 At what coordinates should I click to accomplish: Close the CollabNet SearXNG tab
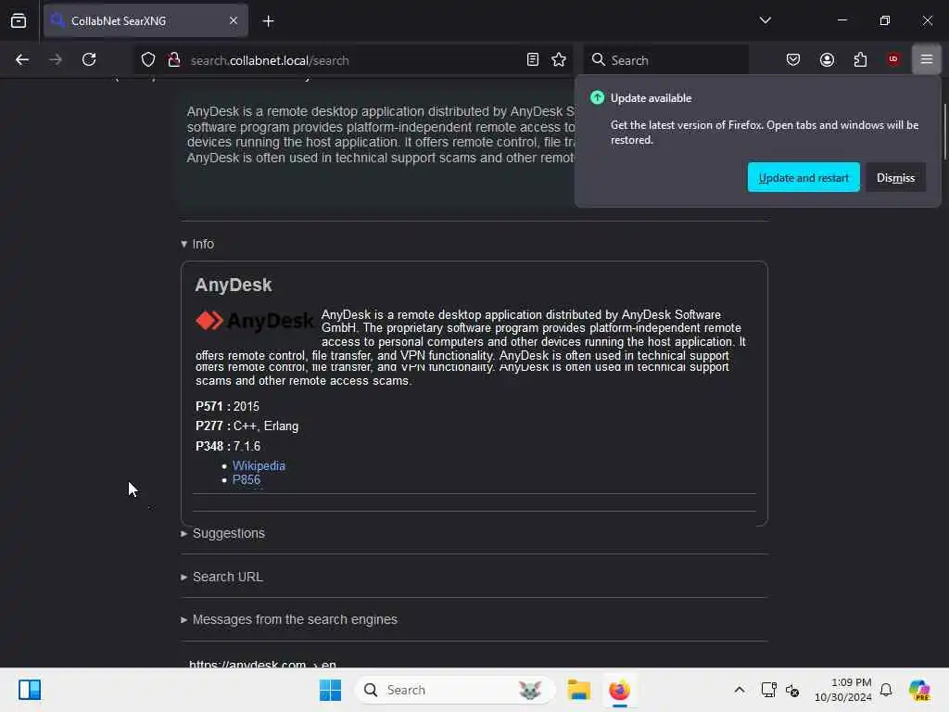pos(234,20)
